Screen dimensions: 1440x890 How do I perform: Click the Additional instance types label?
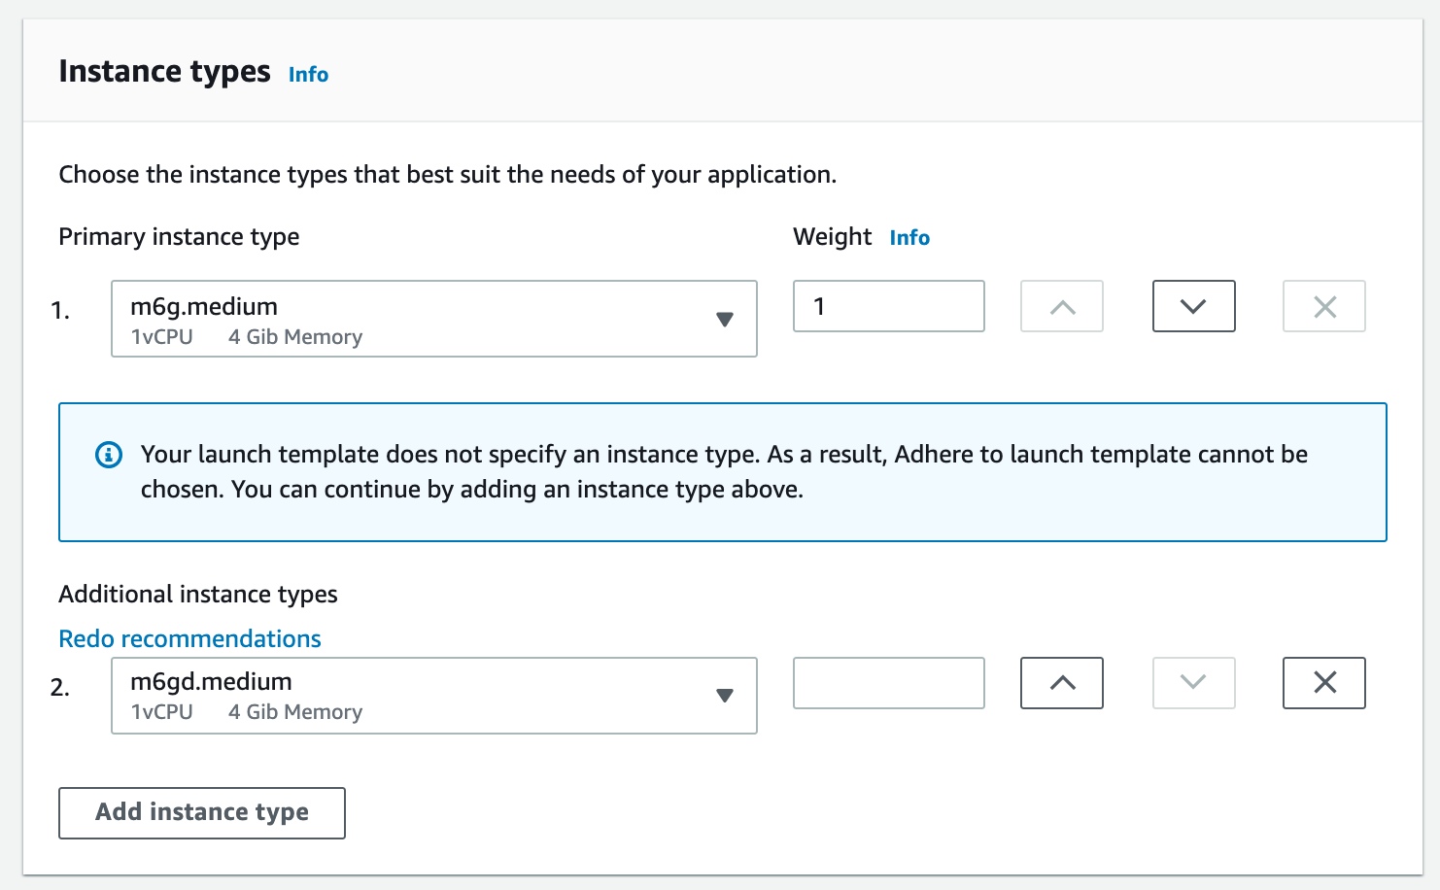tap(198, 594)
